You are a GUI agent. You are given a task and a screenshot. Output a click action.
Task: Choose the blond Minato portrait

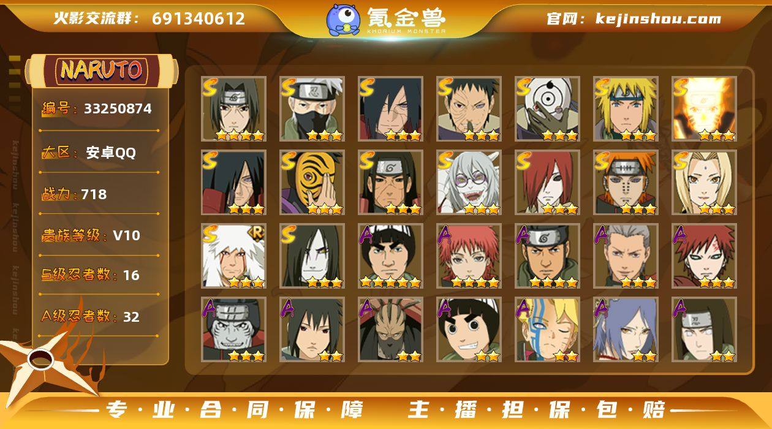coord(626,108)
